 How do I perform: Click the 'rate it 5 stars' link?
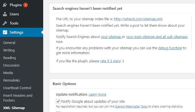pyautogui.click(x=110, y=61)
